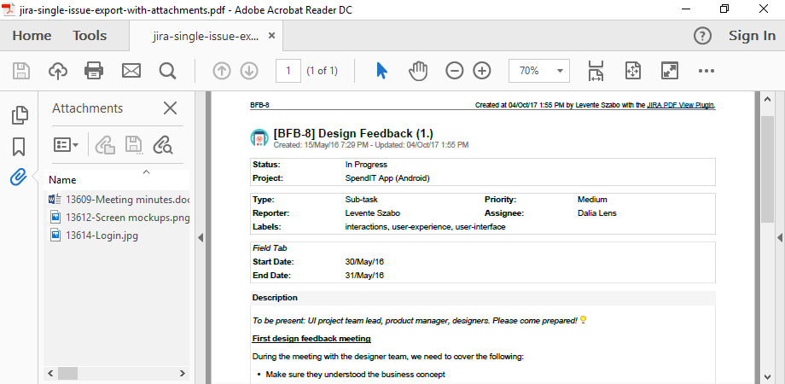
Task: Click the Sub-task type value
Action: tap(362, 200)
